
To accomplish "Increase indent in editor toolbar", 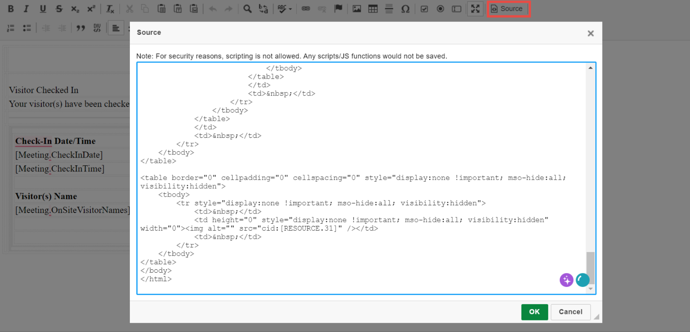I will (62, 28).
